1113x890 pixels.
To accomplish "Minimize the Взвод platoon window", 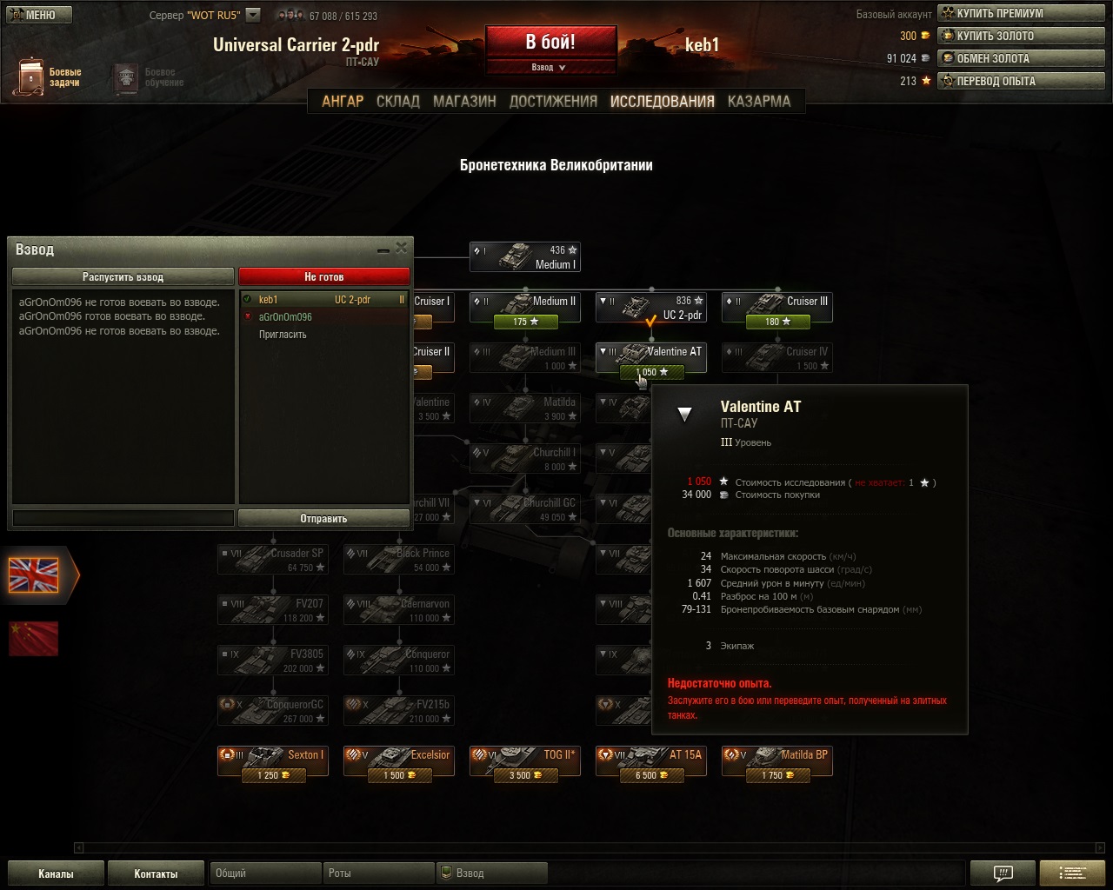I will coord(383,249).
